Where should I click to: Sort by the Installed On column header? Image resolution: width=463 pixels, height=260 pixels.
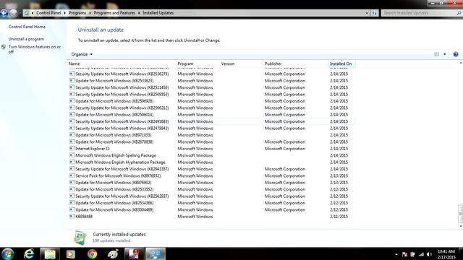pos(341,64)
